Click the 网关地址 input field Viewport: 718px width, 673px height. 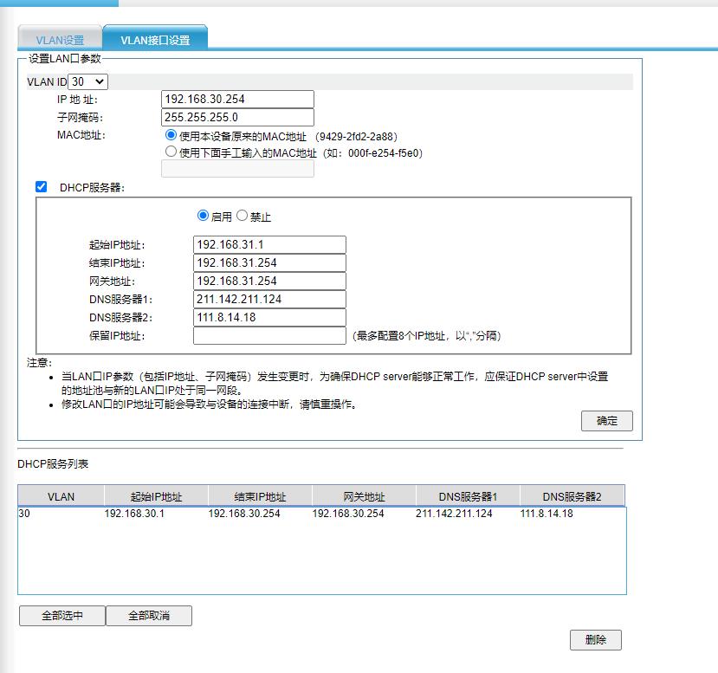pos(269,281)
